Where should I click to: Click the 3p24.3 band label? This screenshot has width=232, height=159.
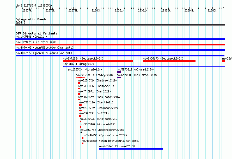20,22
